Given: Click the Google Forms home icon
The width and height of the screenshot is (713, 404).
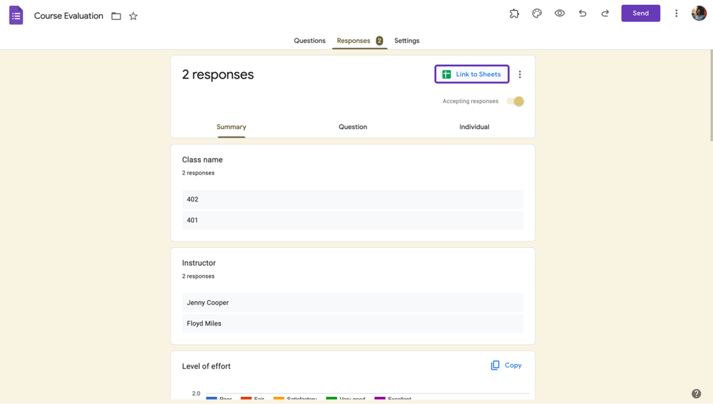Looking at the screenshot, I should click(16, 16).
